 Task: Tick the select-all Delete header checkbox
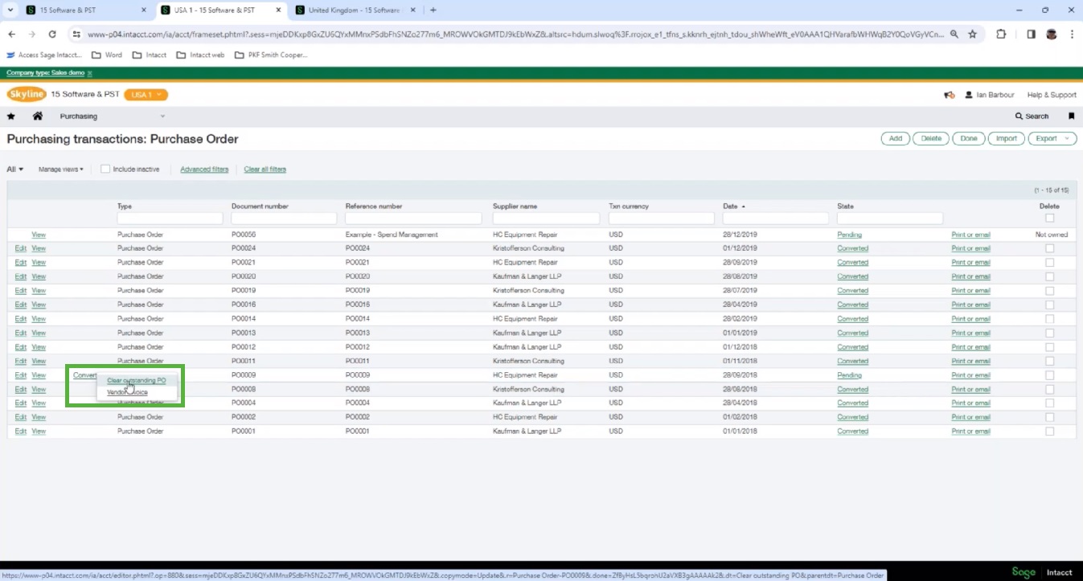point(1049,219)
